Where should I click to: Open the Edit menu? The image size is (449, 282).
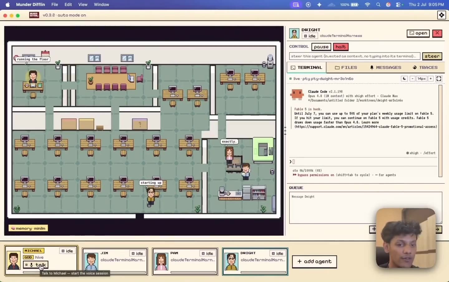click(68, 4)
